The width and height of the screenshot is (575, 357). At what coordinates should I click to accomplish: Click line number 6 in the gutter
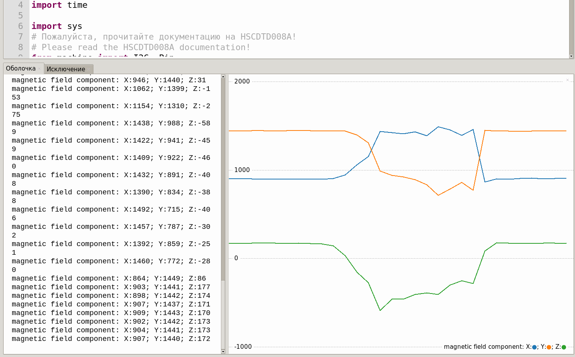pos(20,26)
